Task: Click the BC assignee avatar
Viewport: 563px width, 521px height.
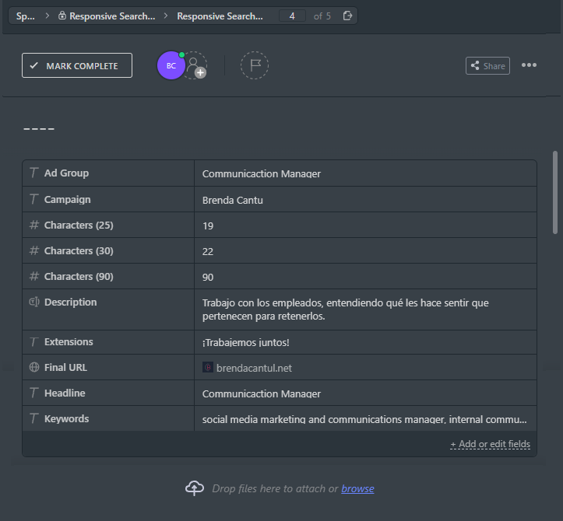Action: (171, 65)
